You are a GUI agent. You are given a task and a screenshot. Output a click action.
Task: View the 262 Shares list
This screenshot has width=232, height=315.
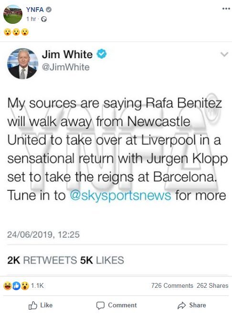[x=212, y=286]
